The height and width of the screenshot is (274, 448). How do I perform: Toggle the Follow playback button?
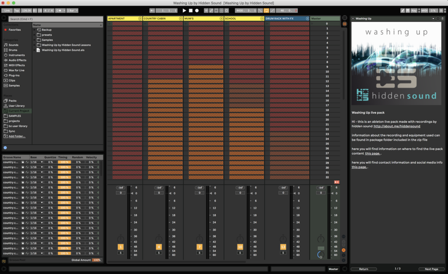click(152, 11)
